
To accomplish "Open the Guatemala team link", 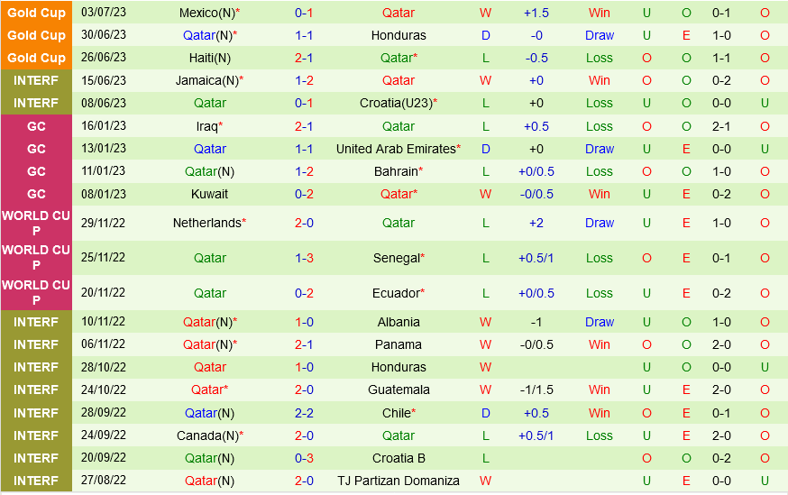I will point(399,390).
